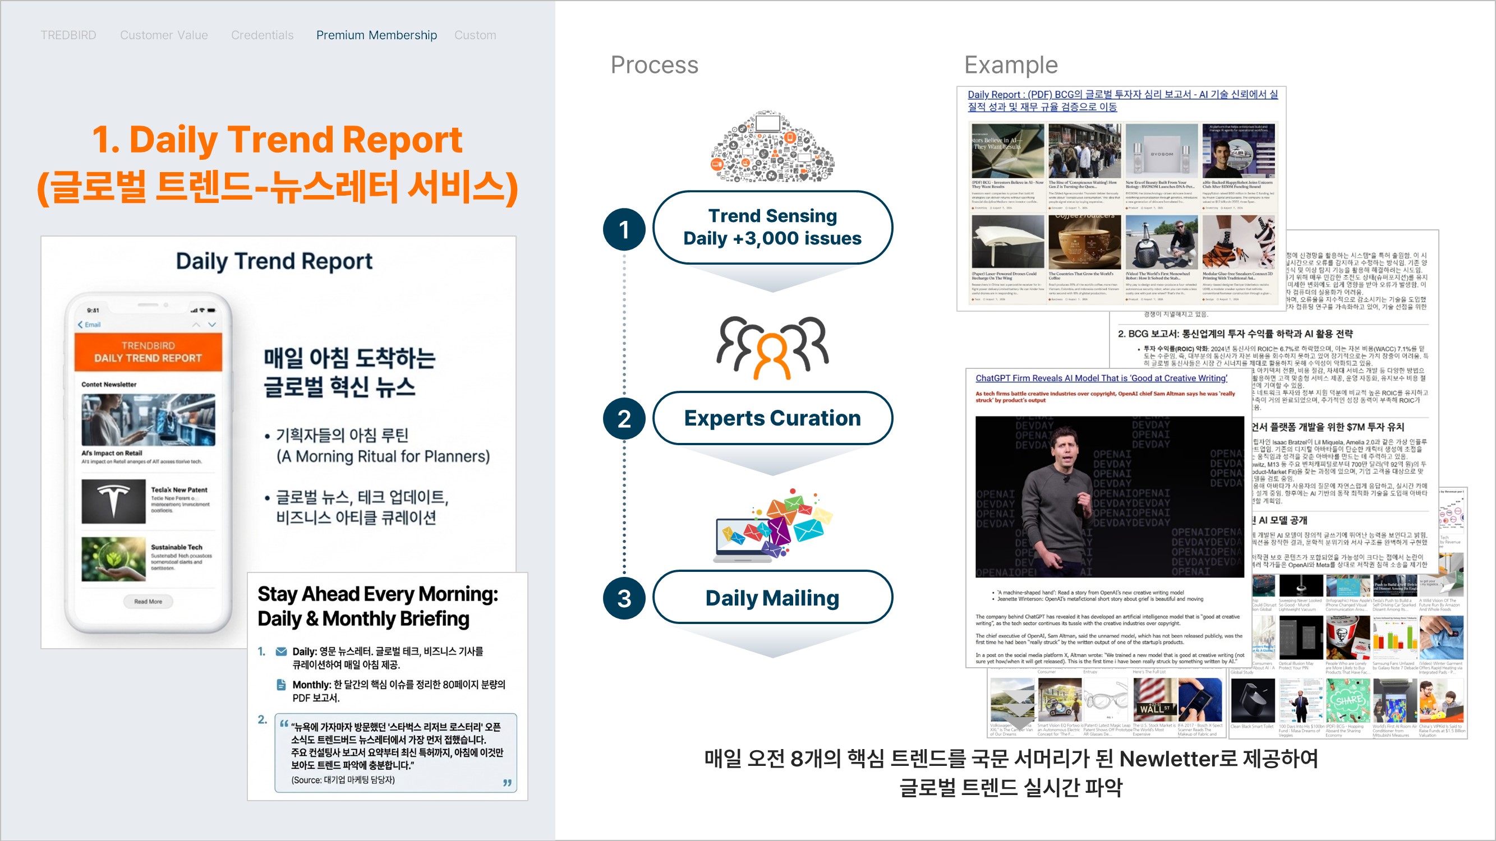Click the '기획자들의 아침 루틴' bullet text
Screen dimensions: 1496x841
coord(342,435)
